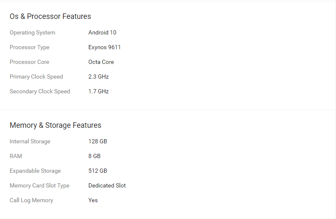Click the Operating System label
The height and width of the screenshot is (219, 336).
pyautogui.click(x=32, y=33)
